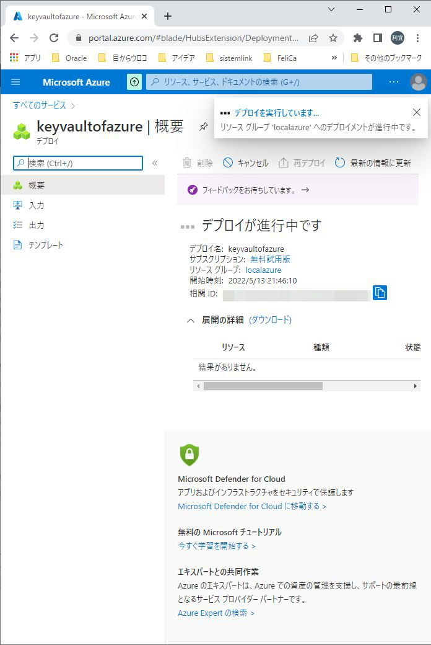431x645 pixels.
Task: Go back with browser back arrow
Action: 14,38
